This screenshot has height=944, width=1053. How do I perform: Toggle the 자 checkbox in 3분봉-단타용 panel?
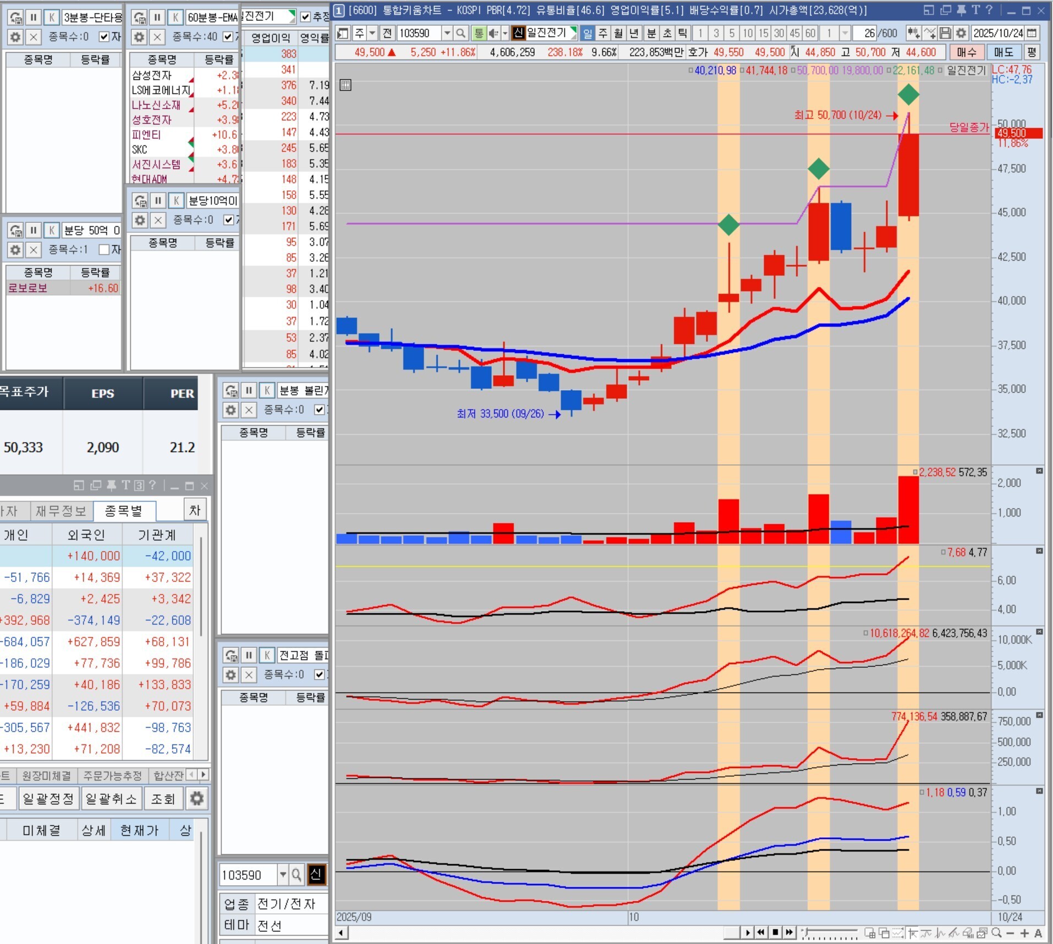click(x=104, y=37)
